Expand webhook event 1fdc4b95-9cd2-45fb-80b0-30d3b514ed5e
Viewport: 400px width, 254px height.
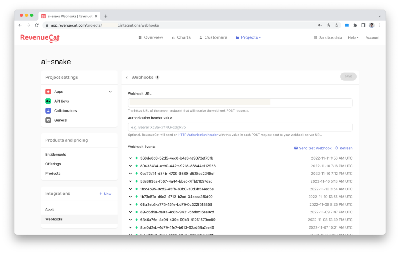pyautogui.click(x=130, y=189)
